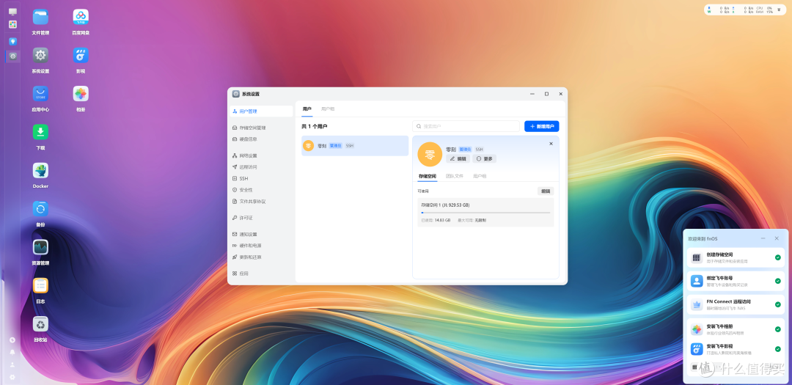The height and width of the screenshot is (385, 792).
Task: Minimize the 欢迎来到 fnOS welcome panel
Action: click(x=763, y=238)
